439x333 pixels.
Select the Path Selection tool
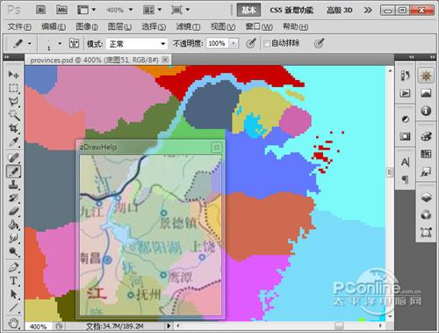(13, 294)
